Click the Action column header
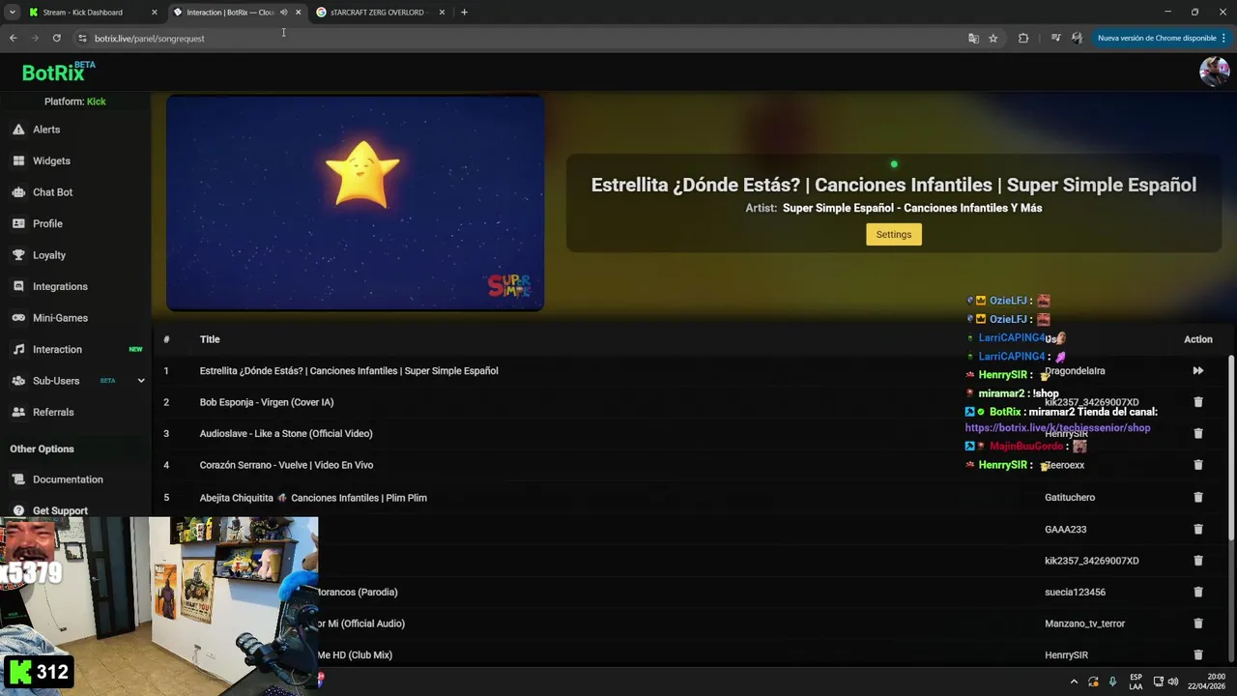This screenshot has width=1237, height=696. coord(1198,339)
